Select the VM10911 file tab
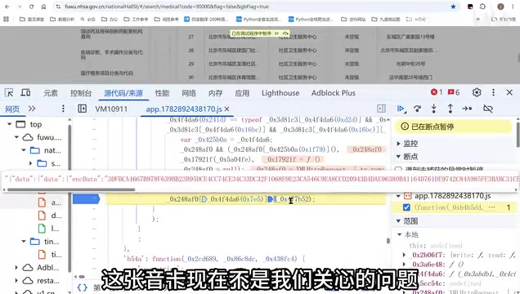 pos(111,109)
